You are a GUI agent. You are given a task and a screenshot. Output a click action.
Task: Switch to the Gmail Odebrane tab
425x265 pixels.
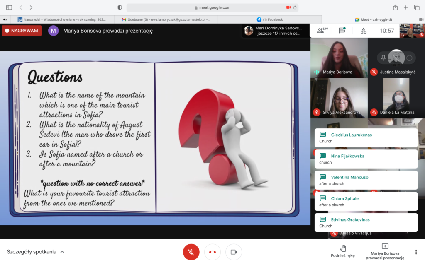tap(166, 19)
